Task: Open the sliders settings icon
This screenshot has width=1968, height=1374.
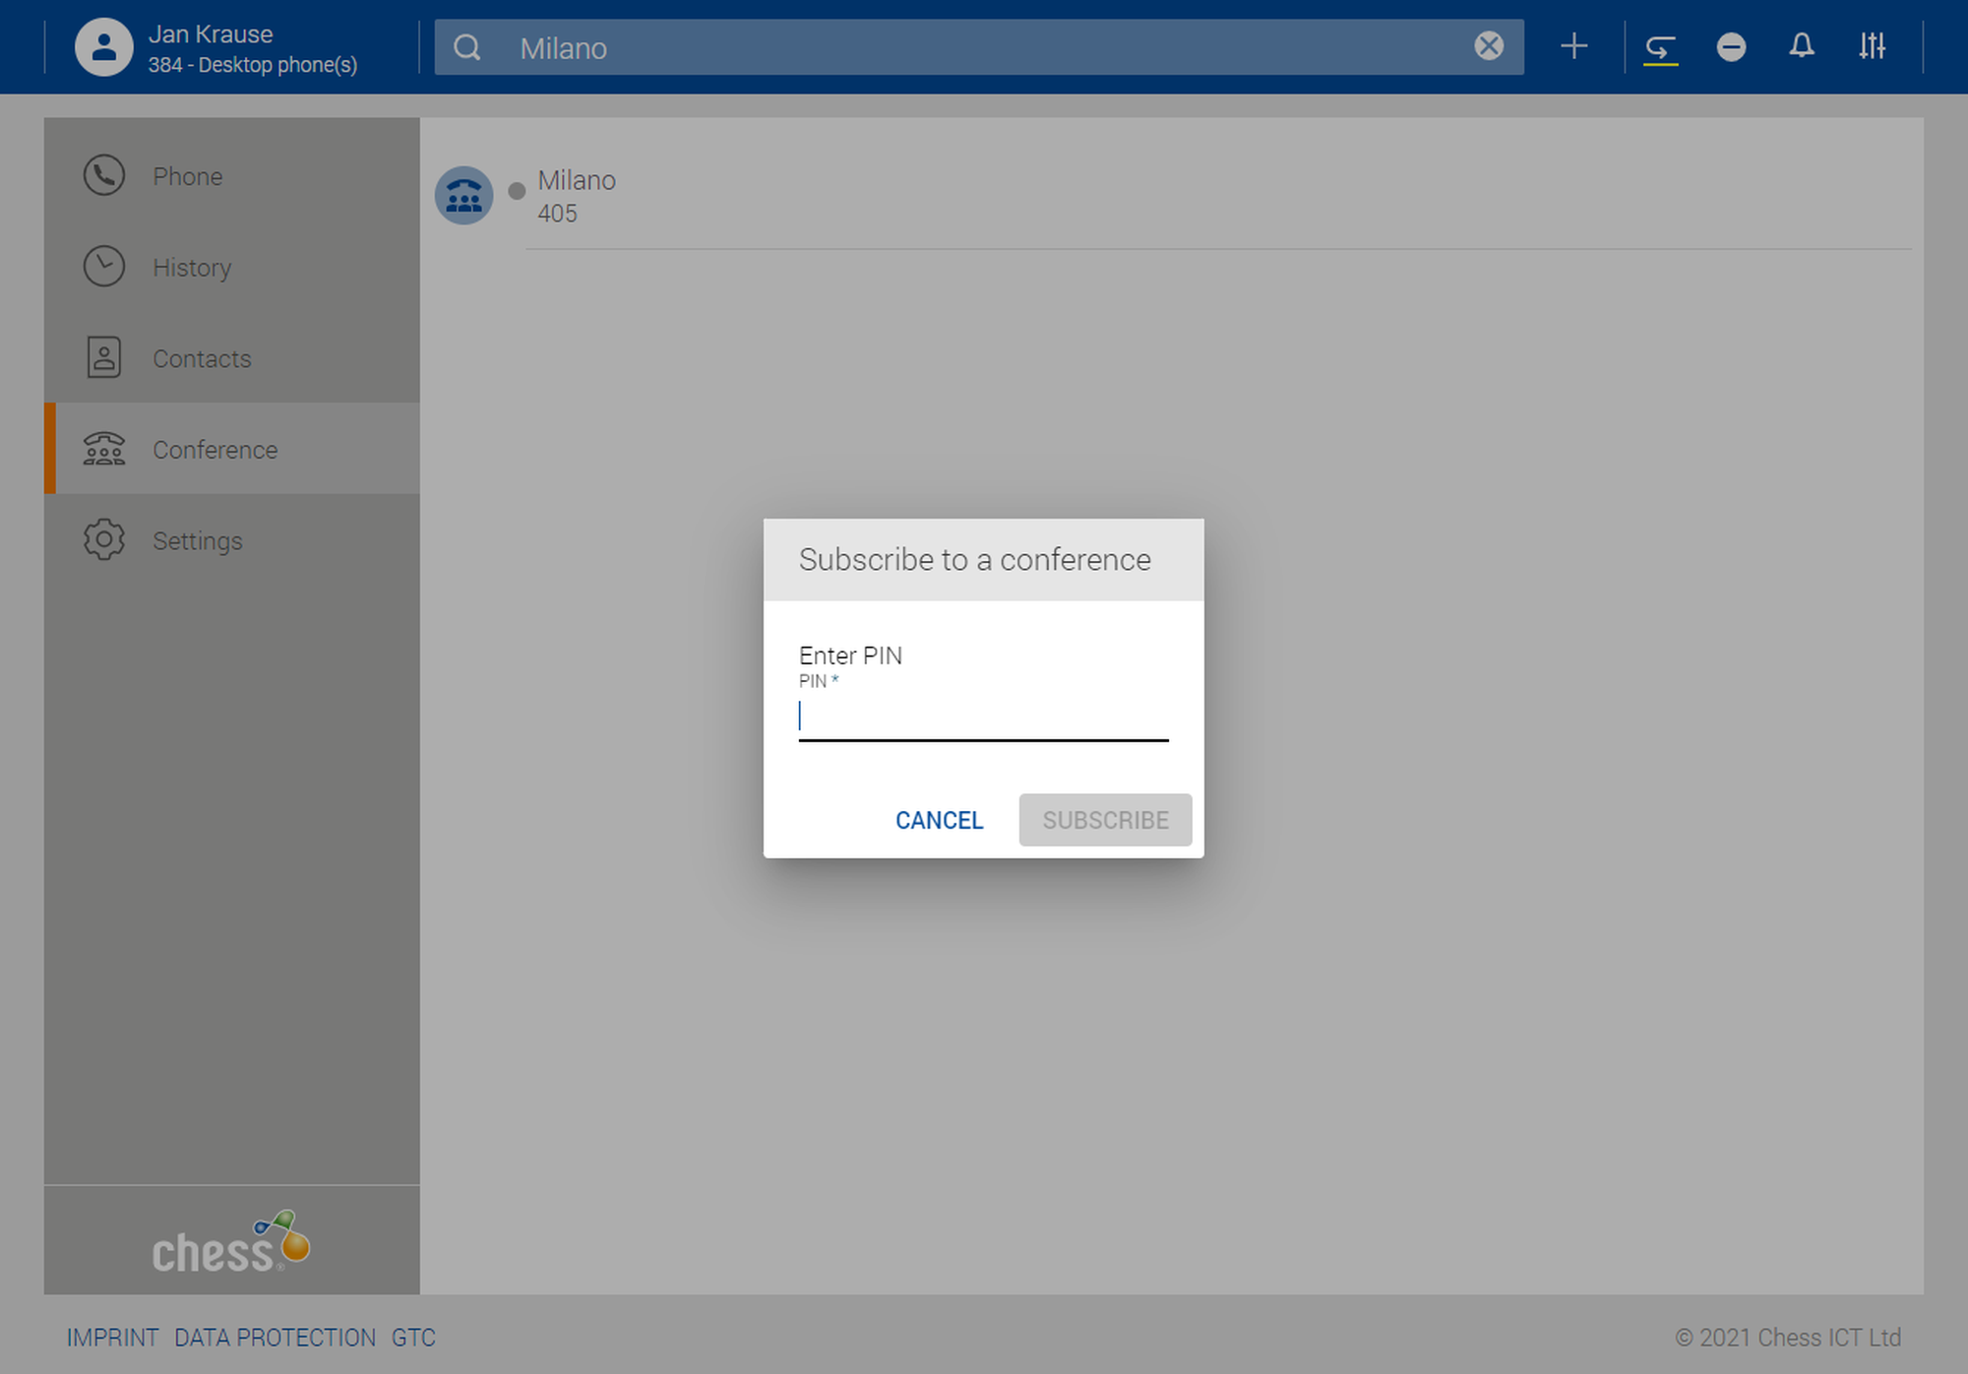Action: [1872, 46]
